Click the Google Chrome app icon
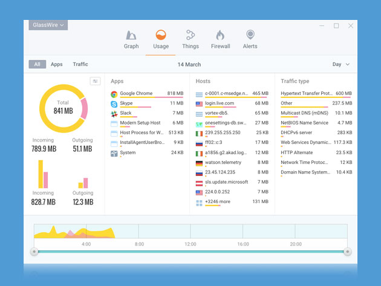The image size is (381, 286). (114, 94)
